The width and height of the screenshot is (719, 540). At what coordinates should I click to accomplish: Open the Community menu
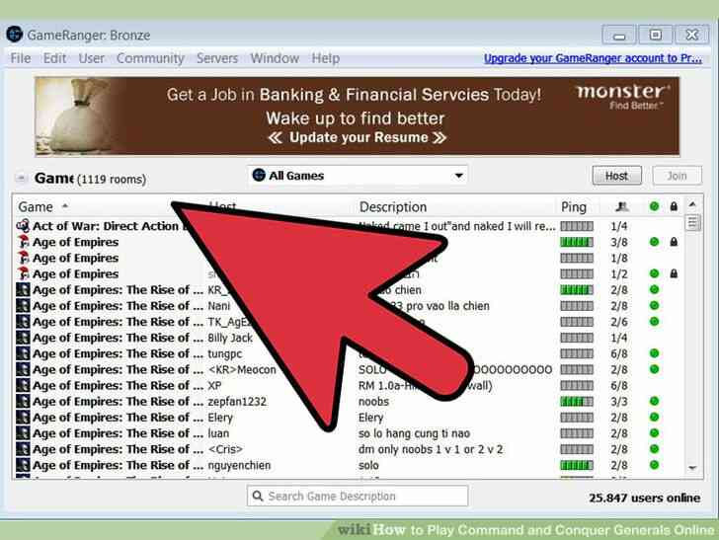150,58
